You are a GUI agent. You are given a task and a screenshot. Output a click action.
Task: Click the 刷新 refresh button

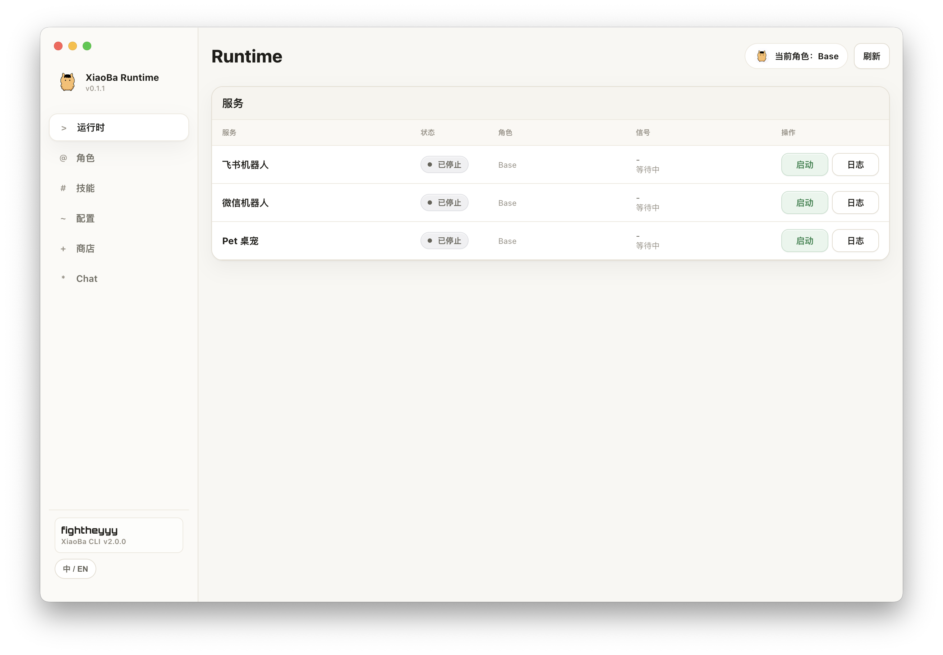point(871,56)
